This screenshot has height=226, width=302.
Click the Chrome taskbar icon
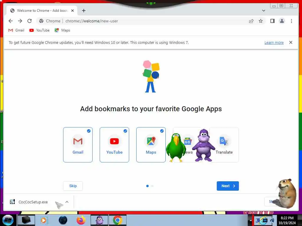point(118,220)
